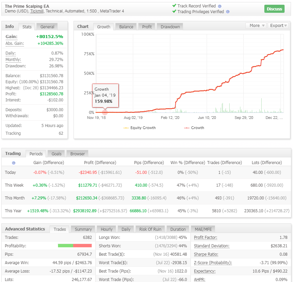Select the Profit chart tab
Image resolution: width=293 pixels, height=282 pixels.
point(147,27)
